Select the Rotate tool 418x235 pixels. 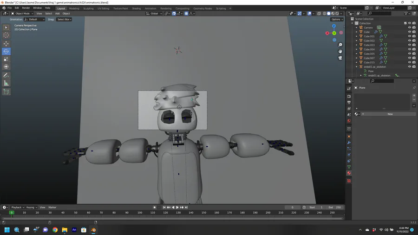(6, 51)
